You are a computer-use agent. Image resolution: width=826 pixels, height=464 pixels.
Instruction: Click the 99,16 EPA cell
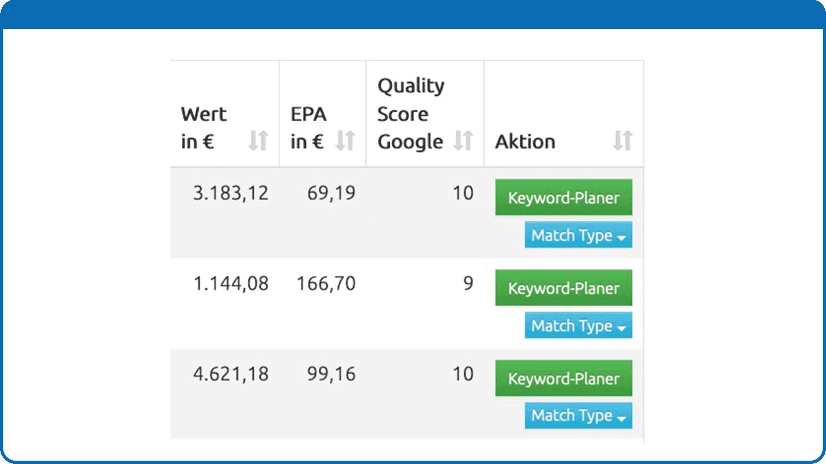(x=331, y=374)
